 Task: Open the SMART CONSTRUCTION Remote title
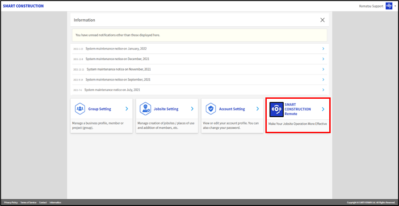(x=298, y=109)
